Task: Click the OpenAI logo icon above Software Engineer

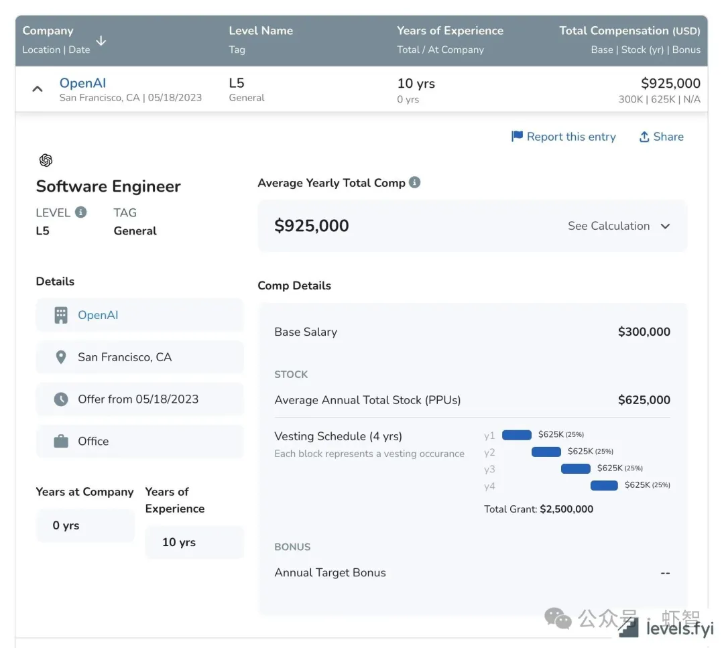Action: click(46, 160)
